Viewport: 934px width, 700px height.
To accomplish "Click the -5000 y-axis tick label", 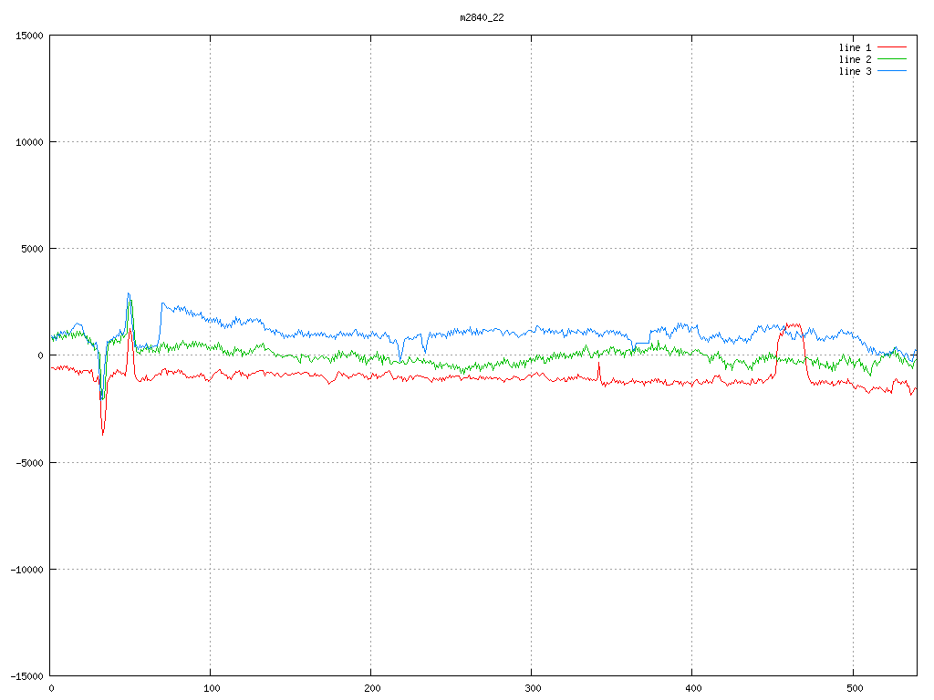I will tap(29, 462).
